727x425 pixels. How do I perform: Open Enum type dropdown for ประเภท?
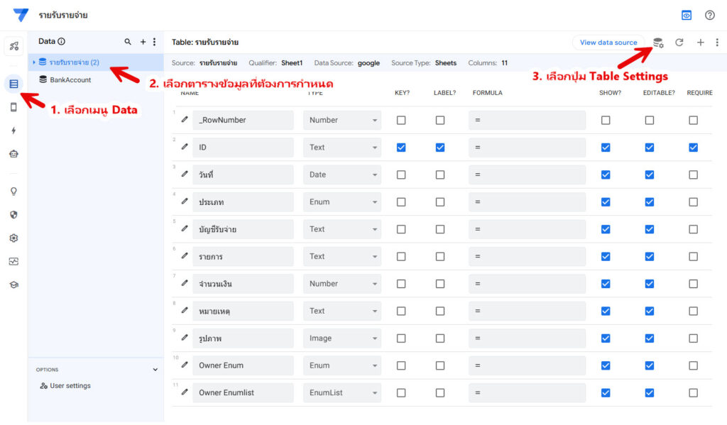[x=342, y=202]
